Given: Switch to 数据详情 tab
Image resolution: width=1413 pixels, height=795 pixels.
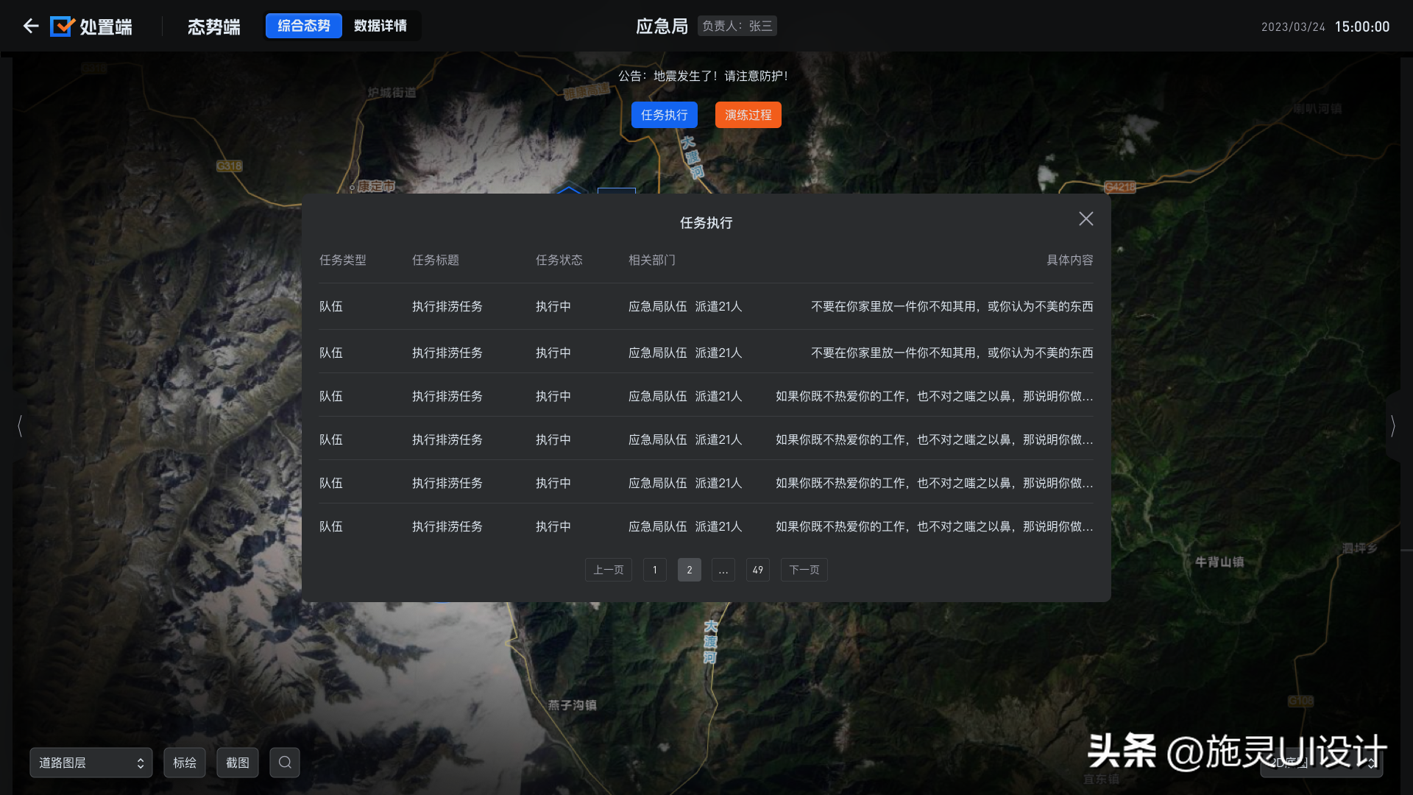Looking at the screenshot, I should point(380,26).
